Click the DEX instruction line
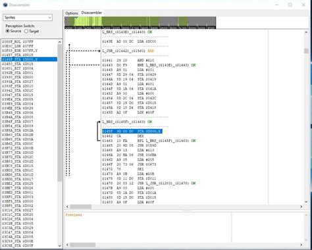The width and height of the screenshot is (312, 250). (x=123, y=136)
